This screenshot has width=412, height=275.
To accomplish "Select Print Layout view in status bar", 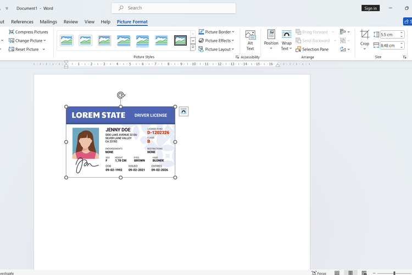I will (350, 273).
